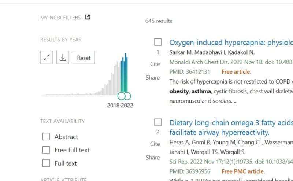
Task: Share the Dietary omega 3 fatty acids article
Action: tap(153, 158)
